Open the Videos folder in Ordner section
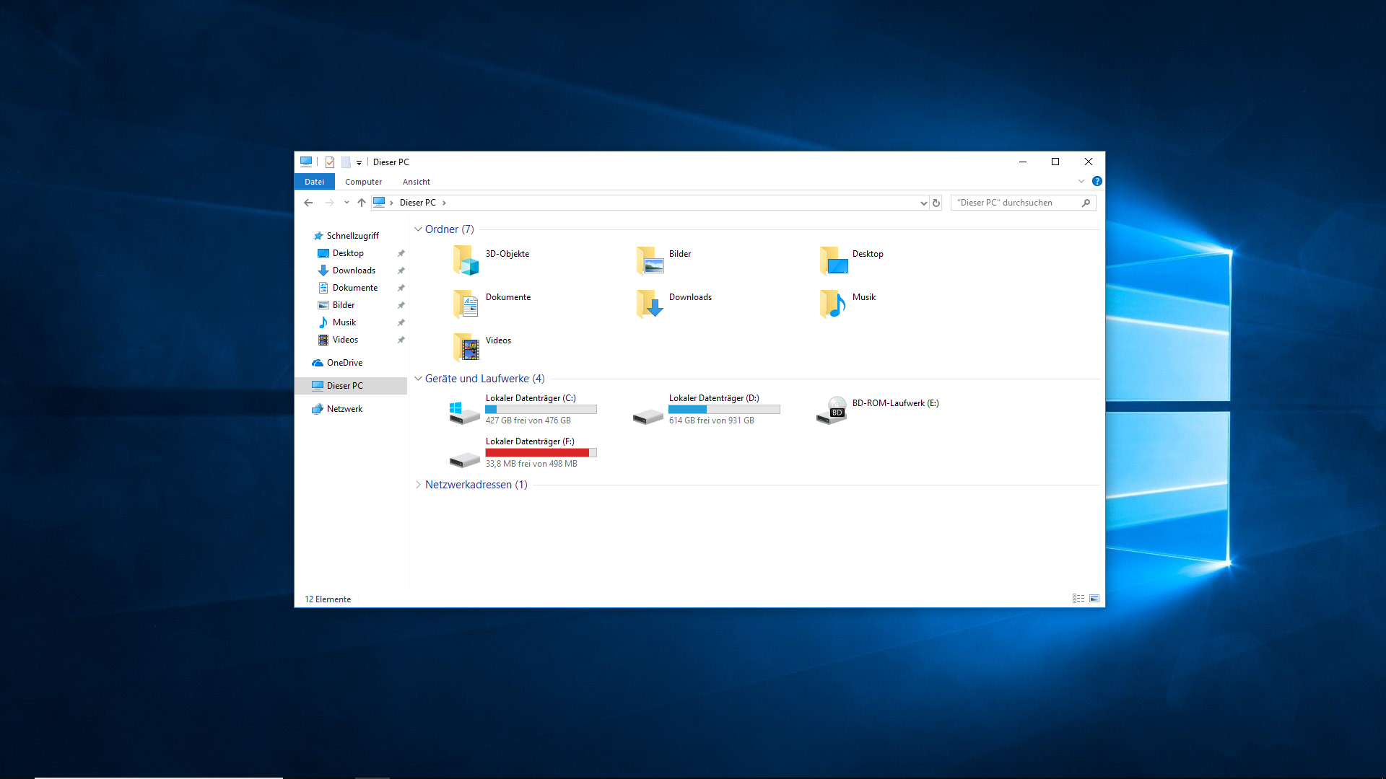The width and height of the screenshot is (1386, 779). tap(466, 347)
